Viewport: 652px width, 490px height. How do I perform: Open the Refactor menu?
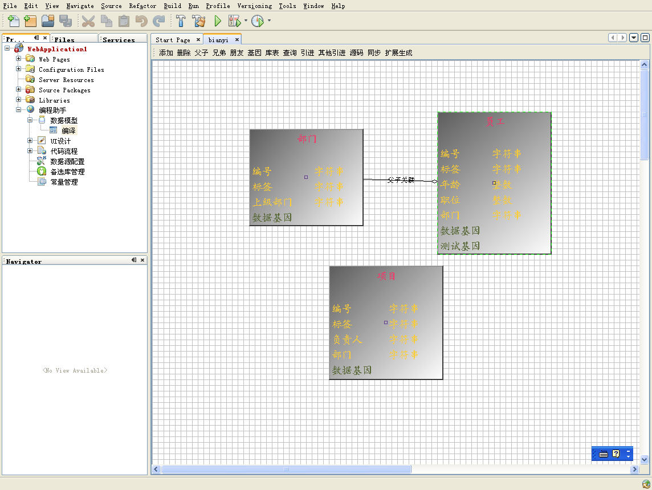click(x=142, y=6)
